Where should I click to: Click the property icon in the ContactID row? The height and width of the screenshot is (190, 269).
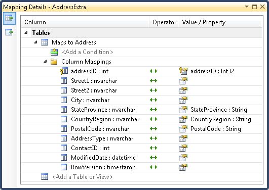tap(183, 148)
